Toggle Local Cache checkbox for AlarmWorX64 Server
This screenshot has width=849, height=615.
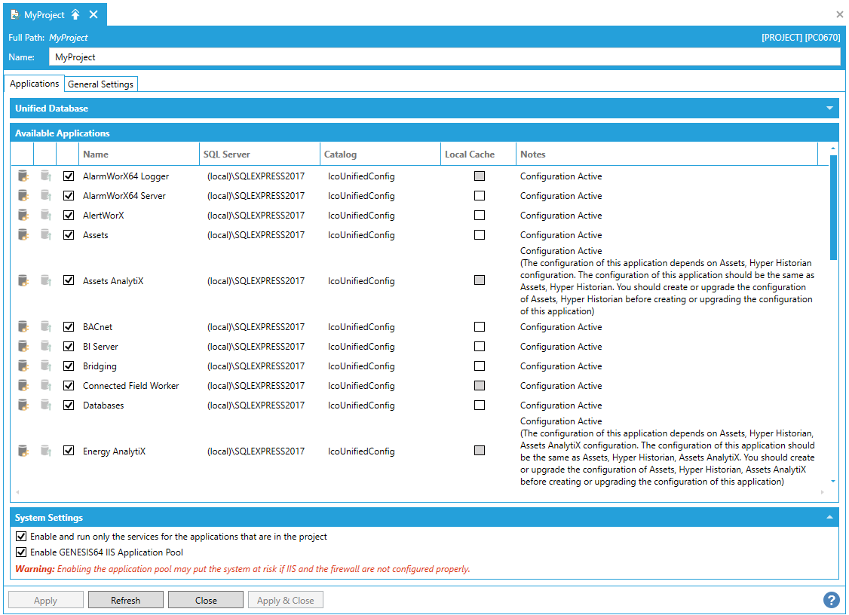480,195
